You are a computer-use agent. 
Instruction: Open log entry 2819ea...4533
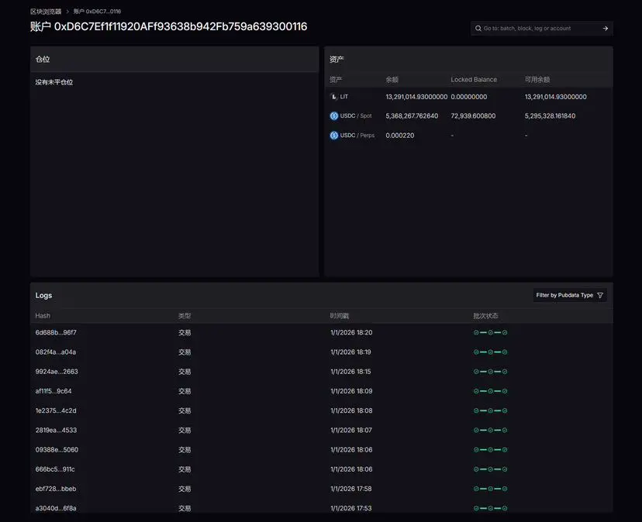pyautogui.click(x=56, y=431)
